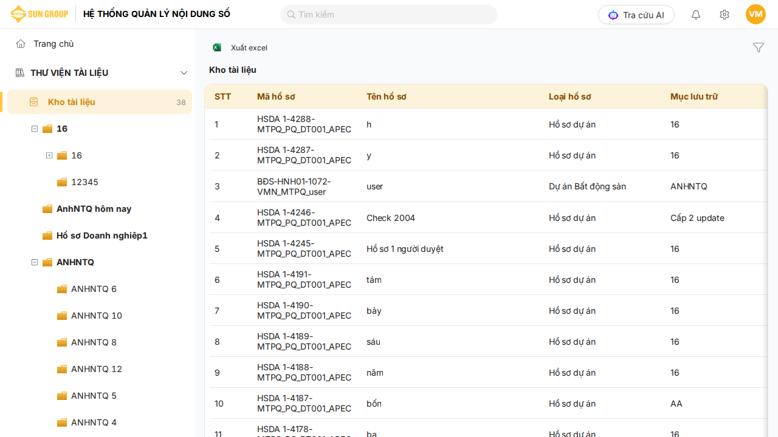Click AA storage cell in row 10
Image resolution: width=778 pixels, height=437 pixels.
[676, 404]
